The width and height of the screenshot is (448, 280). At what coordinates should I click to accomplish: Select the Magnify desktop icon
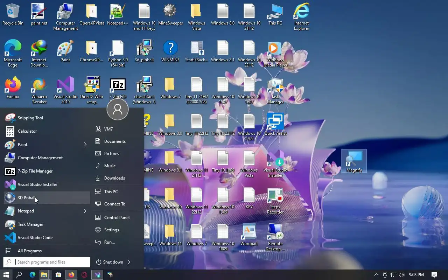354,161
